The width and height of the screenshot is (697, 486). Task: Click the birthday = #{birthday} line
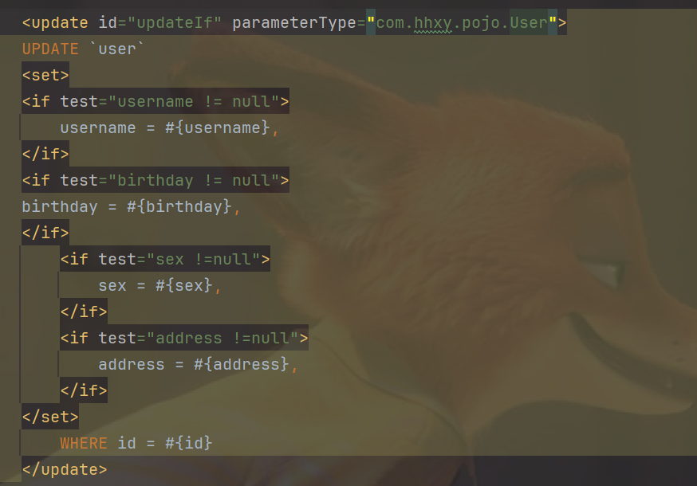[x=131, y=206]
